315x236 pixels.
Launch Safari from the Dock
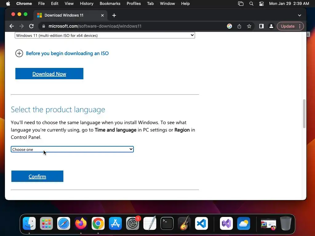[x=64, y=223]
